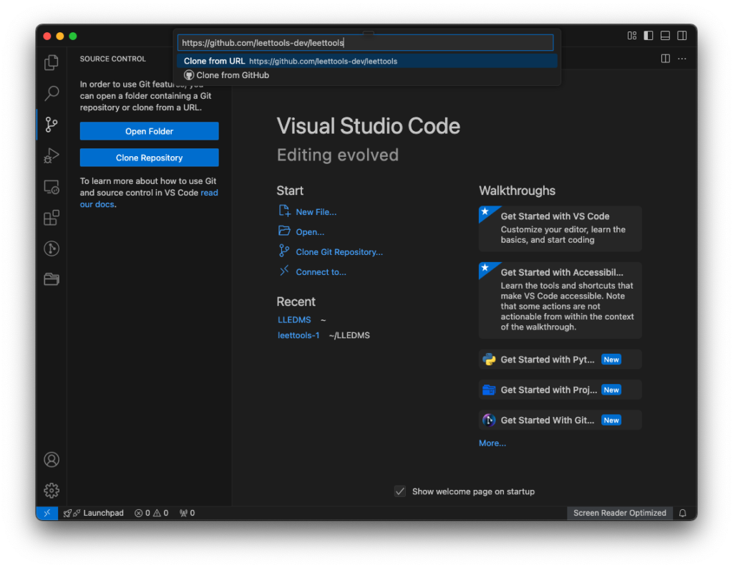Open the Manage gear menu
The image size is (733, 568).
52,491
